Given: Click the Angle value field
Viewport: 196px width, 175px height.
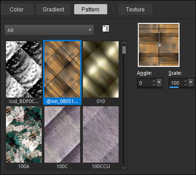Looking at the screenshot, I should 144,83.
